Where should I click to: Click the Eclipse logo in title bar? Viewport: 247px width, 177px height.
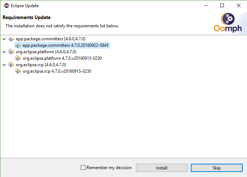coord(6,6)
